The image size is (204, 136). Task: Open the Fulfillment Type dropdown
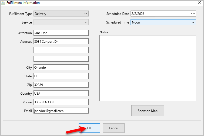(61, 14)
